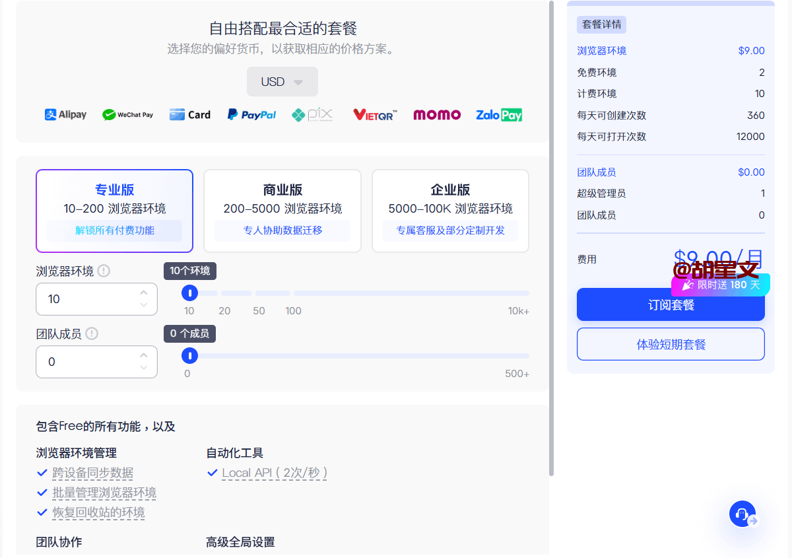Choose the PayPal payment icon
The height and width of the screenshot is (558, 792).
coord(251,114)
